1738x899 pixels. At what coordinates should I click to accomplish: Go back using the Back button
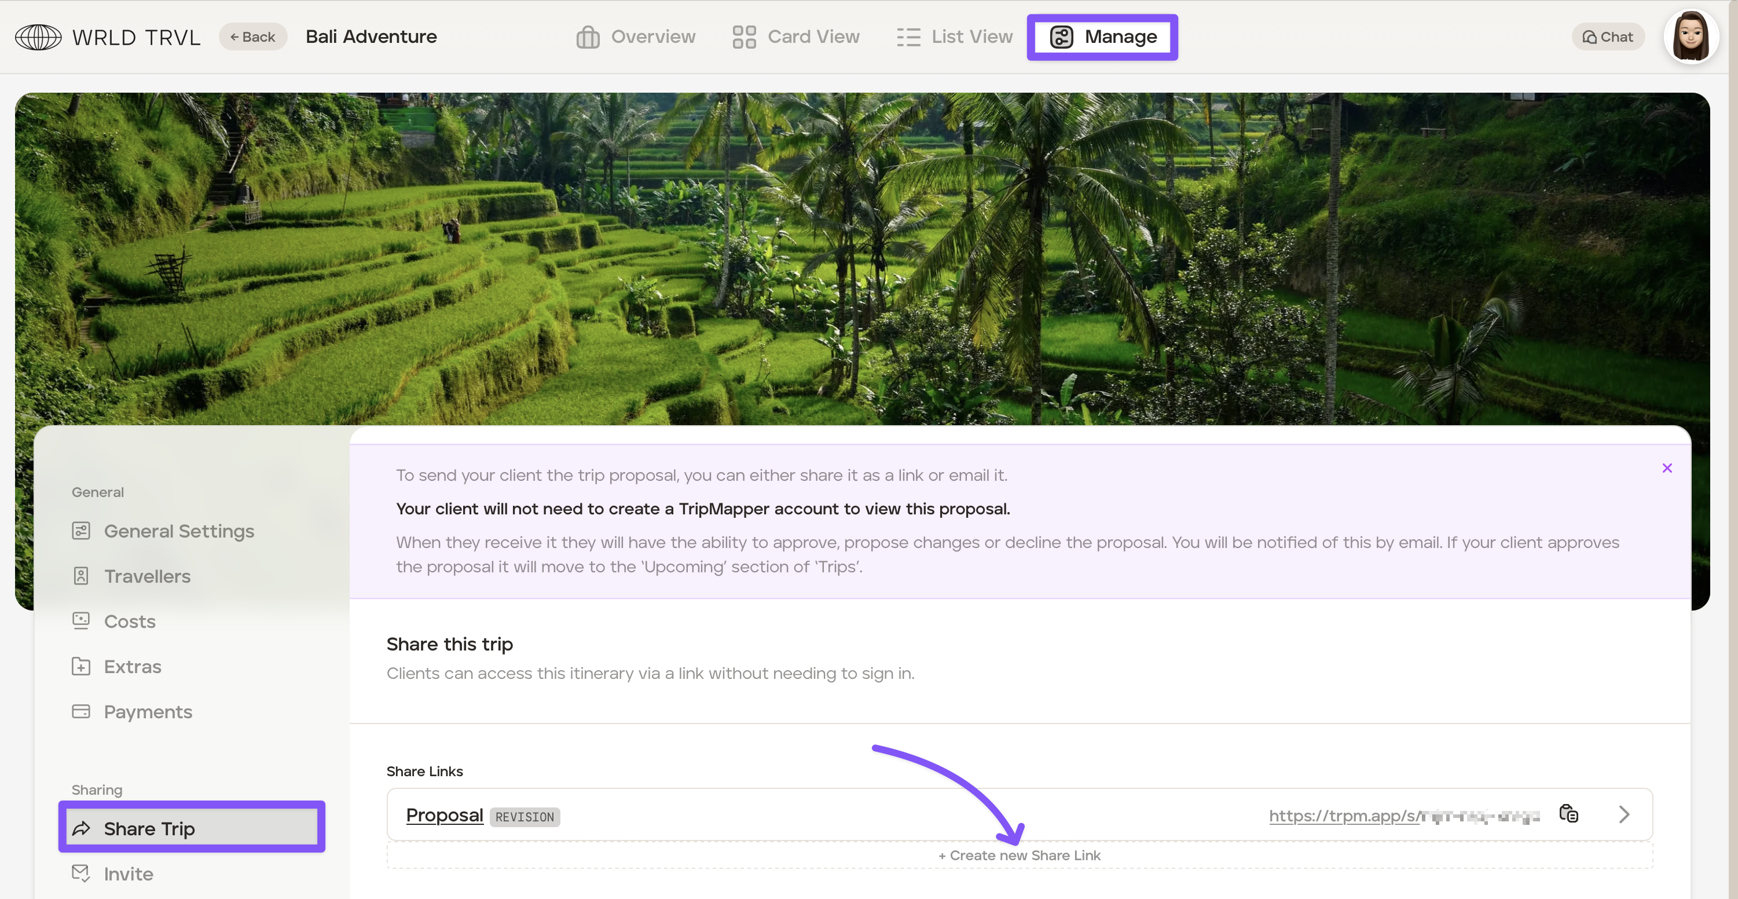[x=252, y=36]
